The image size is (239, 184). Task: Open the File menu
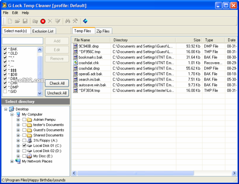click(6, 13)
